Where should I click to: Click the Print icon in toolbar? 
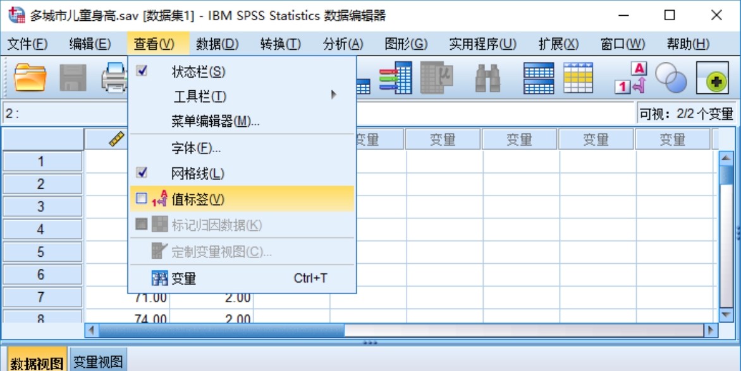pyautogui.click(x=114, y=78)
